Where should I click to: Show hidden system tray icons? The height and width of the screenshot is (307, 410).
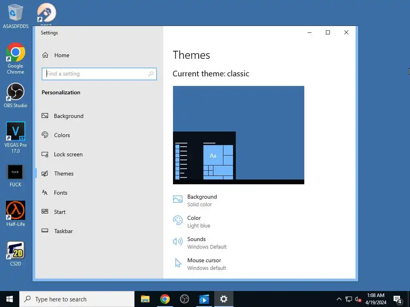339,299
